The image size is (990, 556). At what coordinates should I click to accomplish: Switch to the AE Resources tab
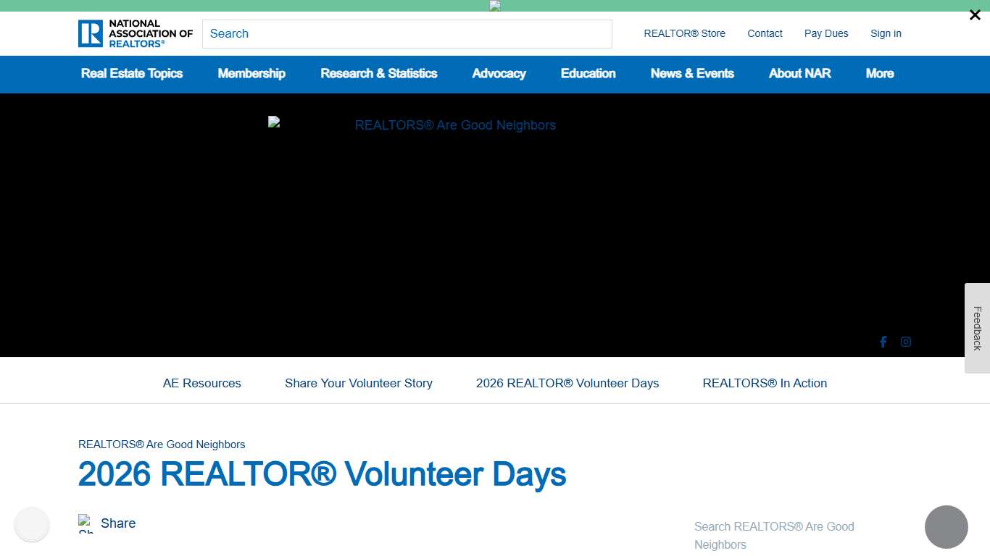coord(202,383)
